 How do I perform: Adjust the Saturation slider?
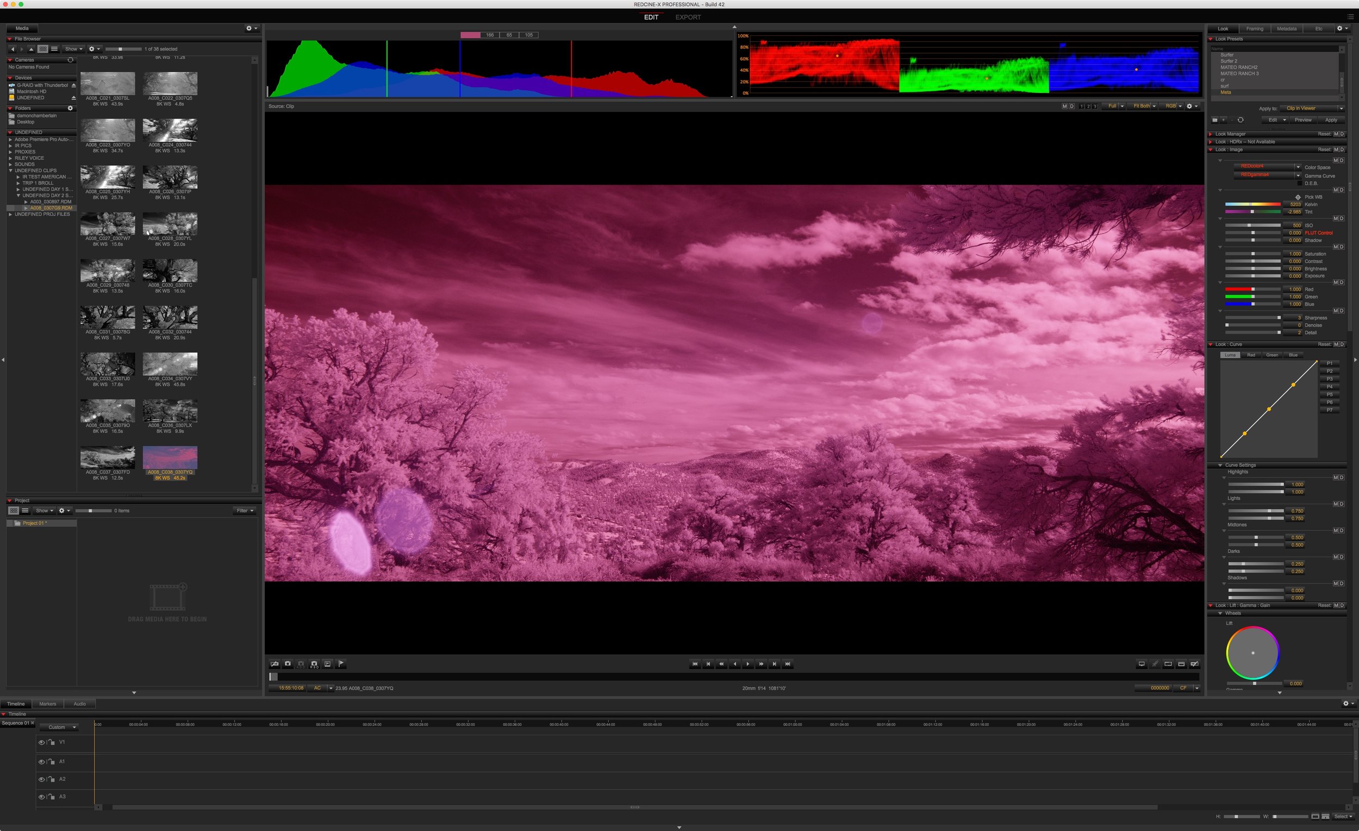(x=1252, y=254)
